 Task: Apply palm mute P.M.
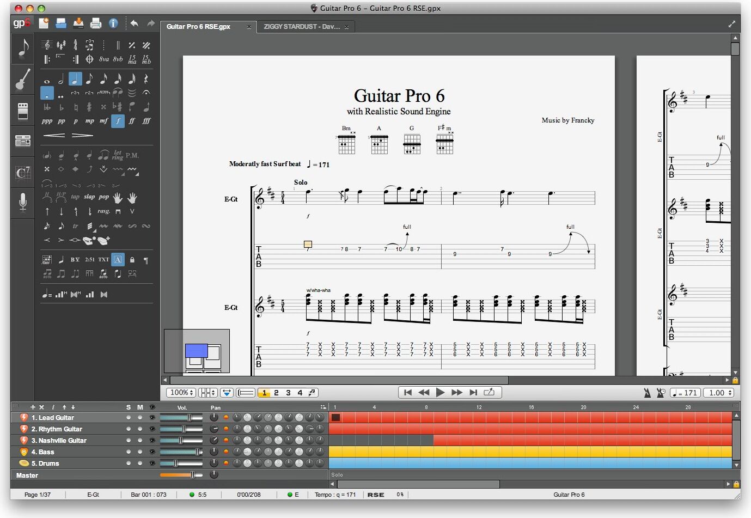tap(132, 156)
